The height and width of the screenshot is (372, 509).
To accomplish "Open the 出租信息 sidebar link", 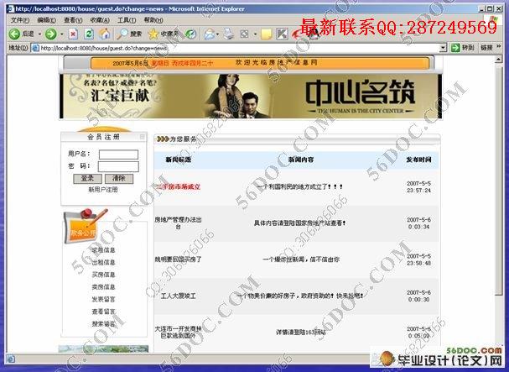I will pos(103,262).
